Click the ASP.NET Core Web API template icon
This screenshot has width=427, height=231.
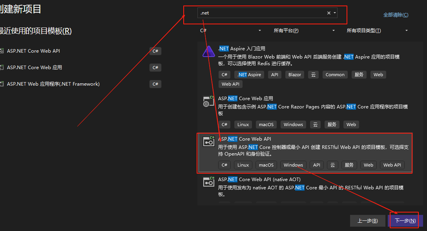click(x=209, y=141)
